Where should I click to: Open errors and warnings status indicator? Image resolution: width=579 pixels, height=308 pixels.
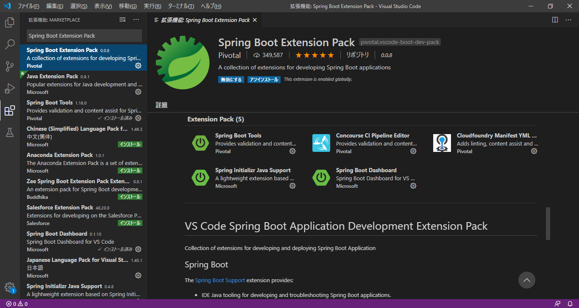click(x=17, y=304)
